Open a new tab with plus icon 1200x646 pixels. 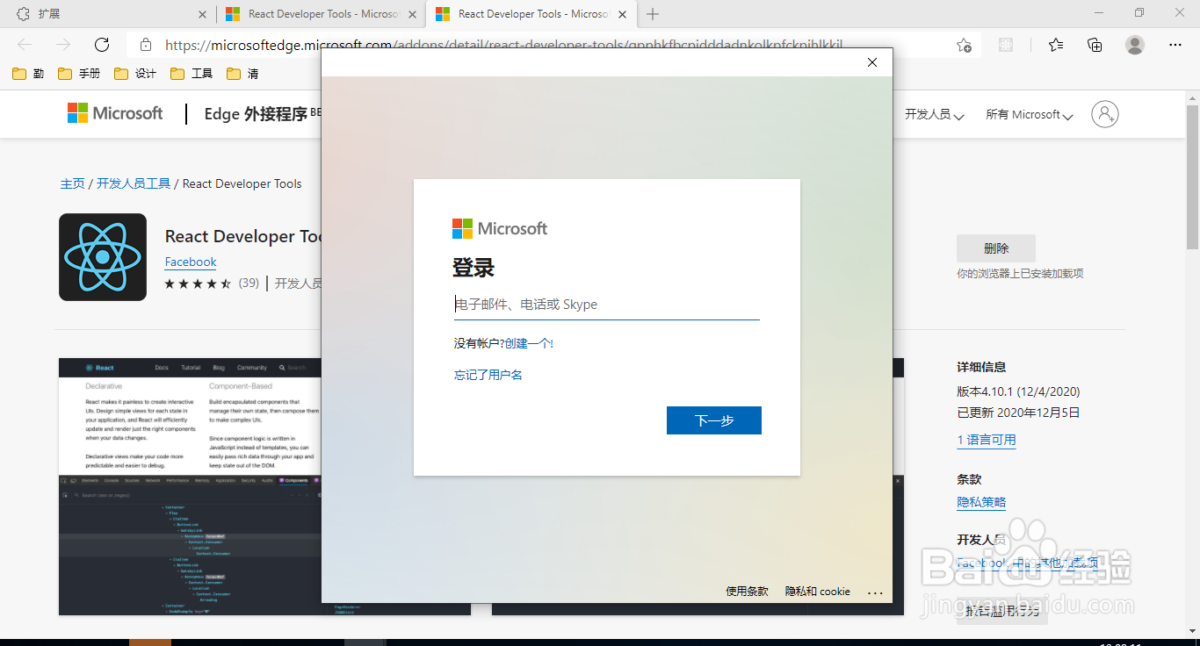(653, 14)
